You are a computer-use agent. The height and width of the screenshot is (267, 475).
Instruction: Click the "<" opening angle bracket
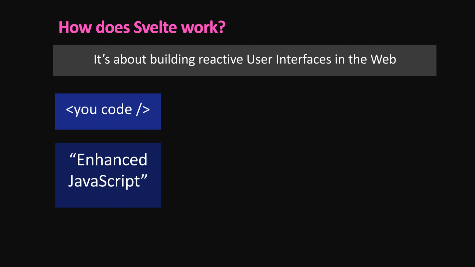click(x=69, y=110)
